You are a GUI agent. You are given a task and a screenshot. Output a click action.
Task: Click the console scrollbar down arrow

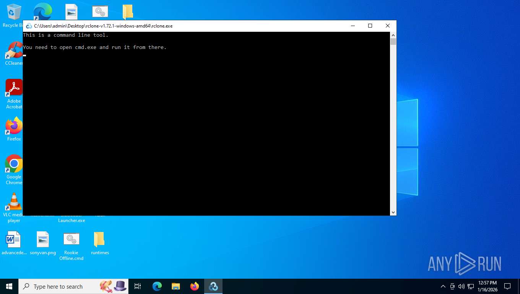coord(393,212)
